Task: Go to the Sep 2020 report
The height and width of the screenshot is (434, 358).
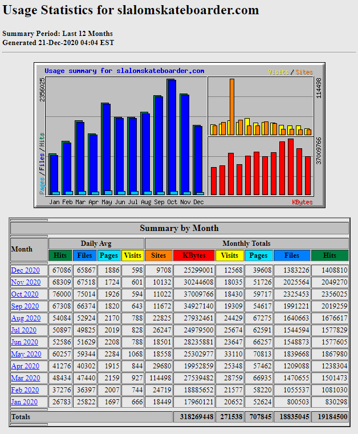Action: 25,306
